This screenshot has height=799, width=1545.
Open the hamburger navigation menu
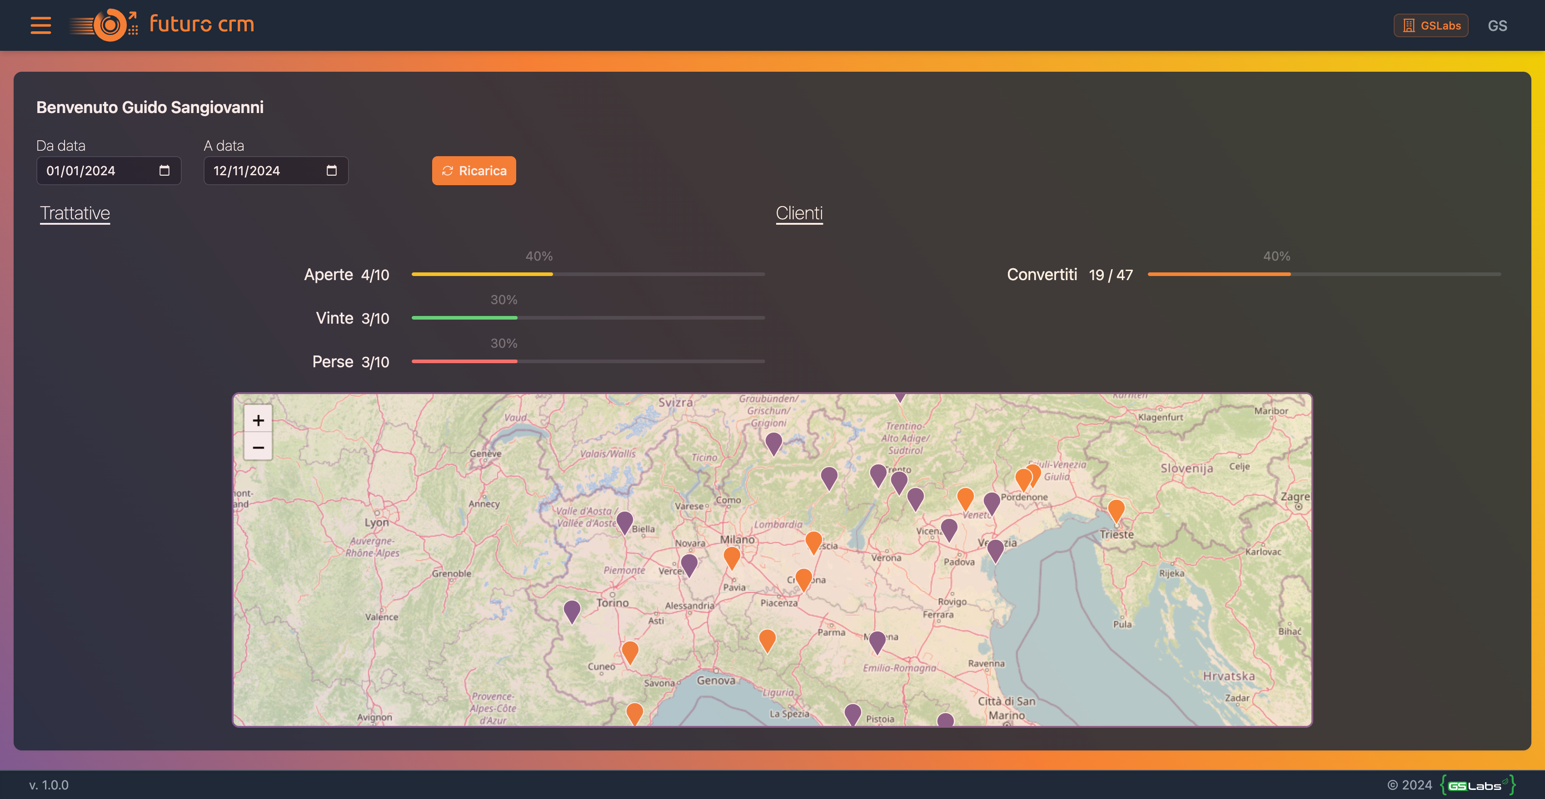(41, 25)
